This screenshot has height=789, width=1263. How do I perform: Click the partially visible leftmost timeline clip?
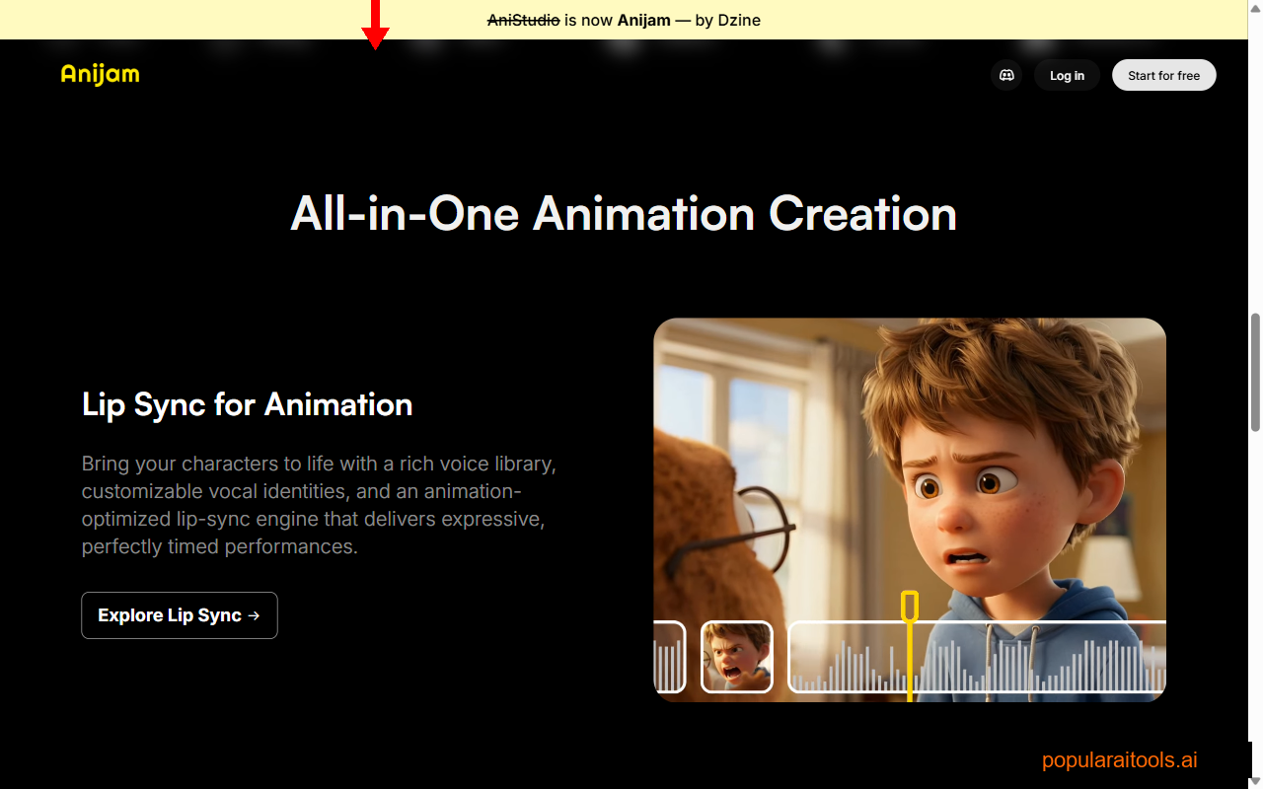[x=669, y=657]
